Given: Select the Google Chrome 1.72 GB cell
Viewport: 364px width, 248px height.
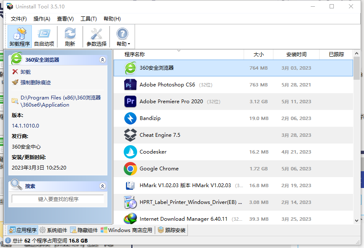Looking at the screenshot, I should coord(259,169).
